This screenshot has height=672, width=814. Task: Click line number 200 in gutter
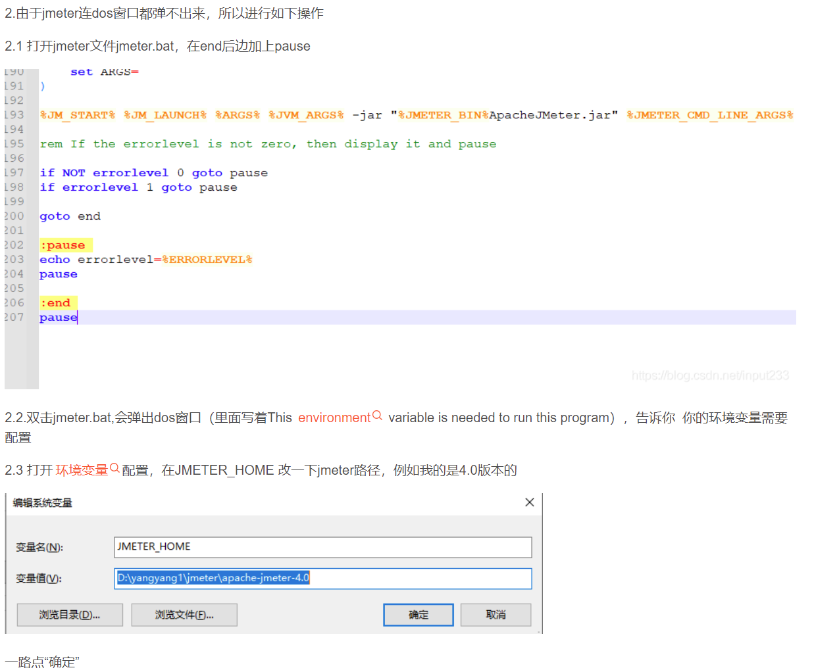click(14, 216)
